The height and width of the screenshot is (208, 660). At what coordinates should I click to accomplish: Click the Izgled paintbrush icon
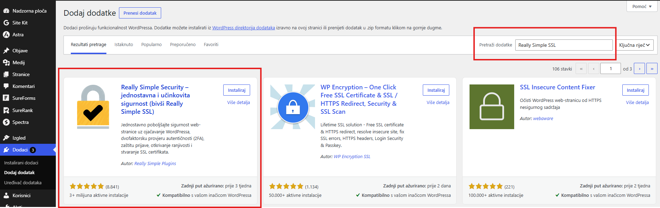(x=6, y=138)
